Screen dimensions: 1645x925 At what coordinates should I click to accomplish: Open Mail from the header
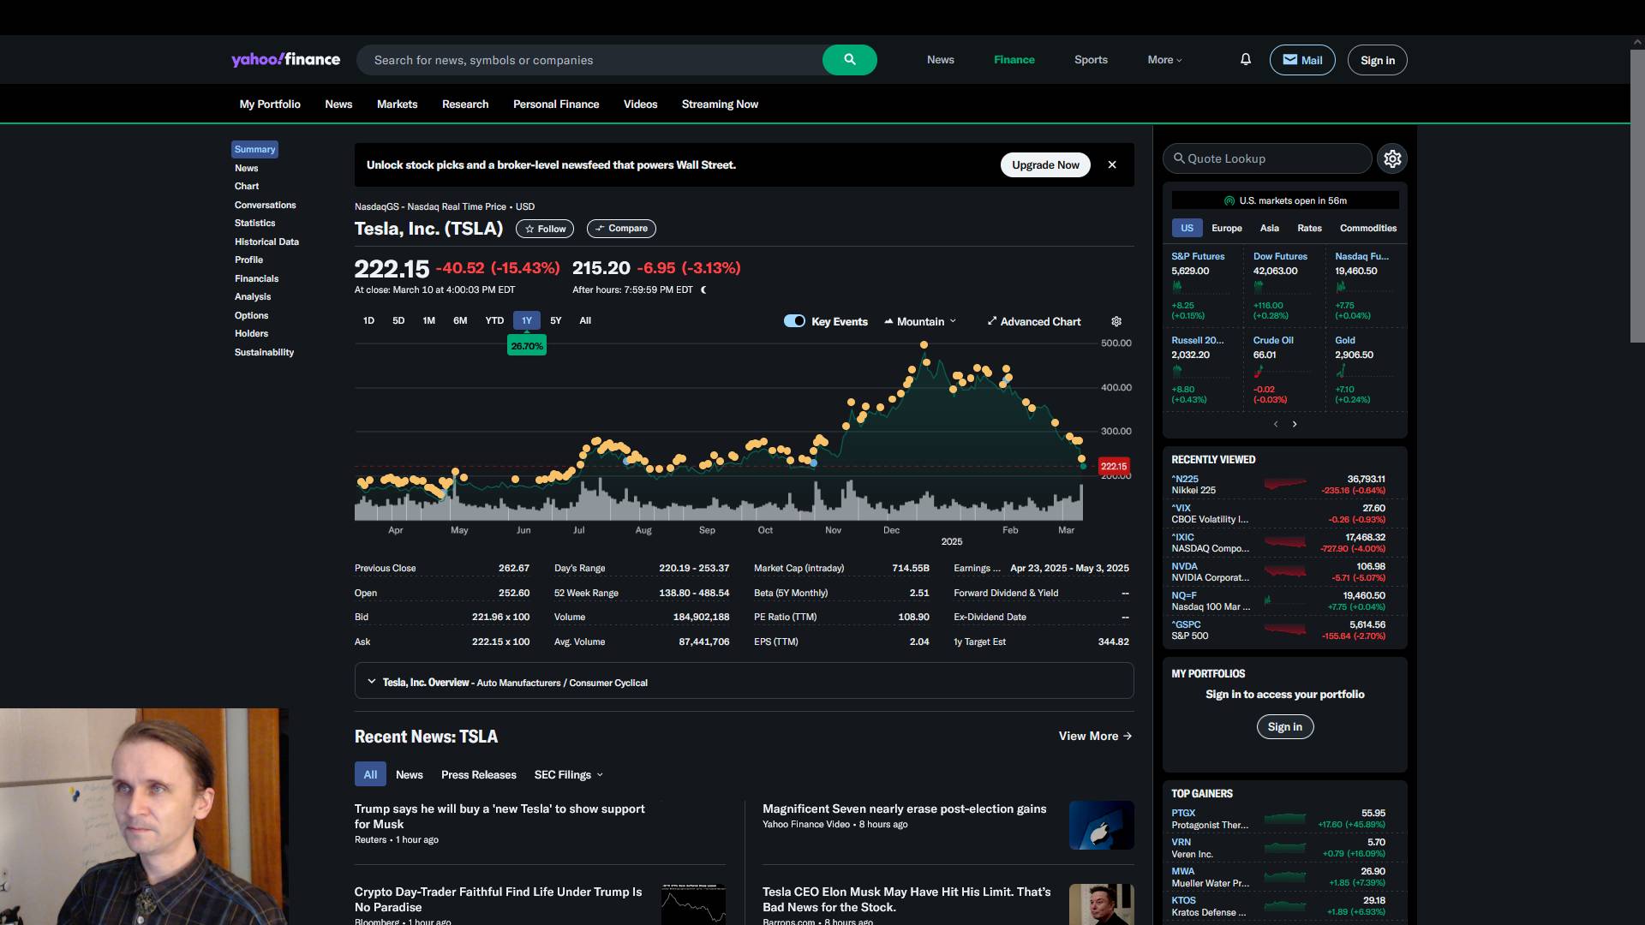(1301, 60)
